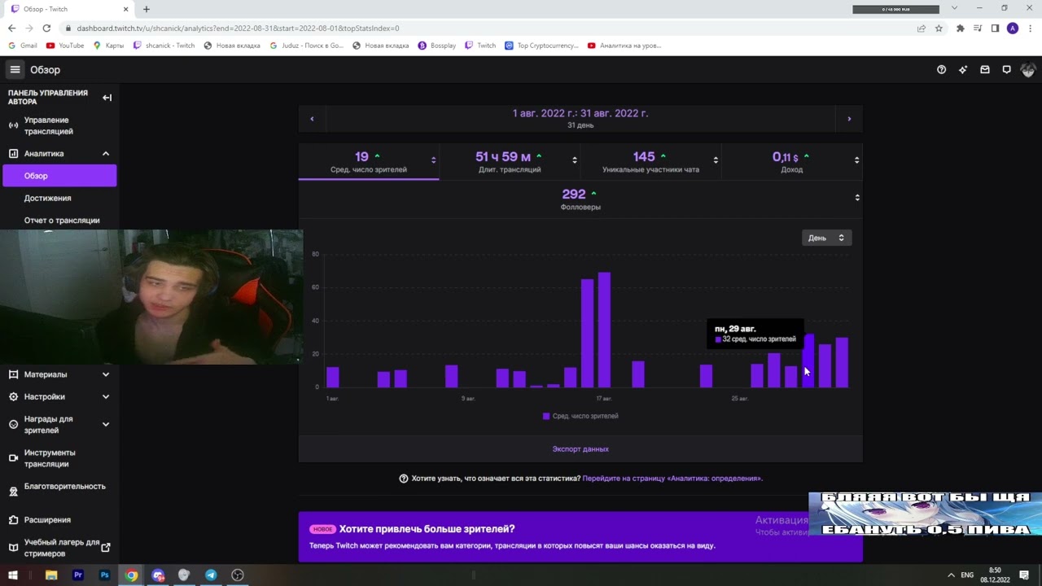Screen dimensions: 1042x586
Task: Go to previous date range arrow
Action: pos(312,119)
